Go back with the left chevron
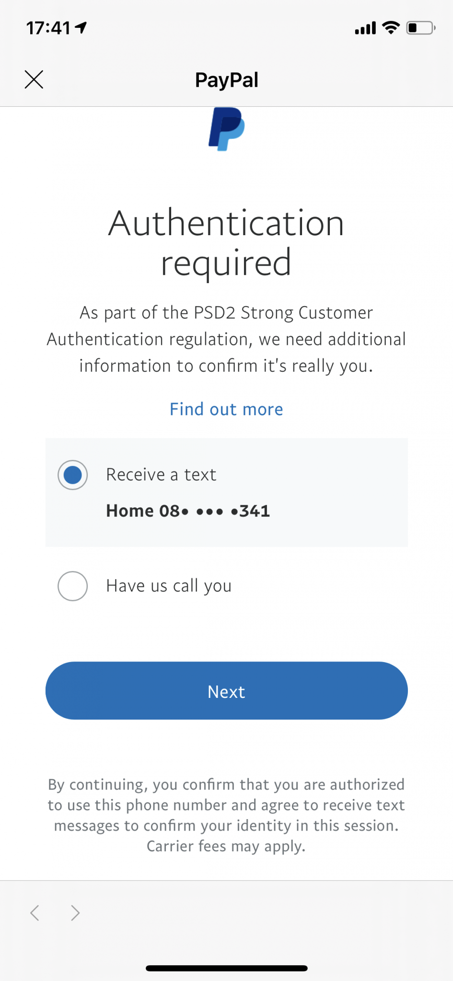 click(35, 913)
